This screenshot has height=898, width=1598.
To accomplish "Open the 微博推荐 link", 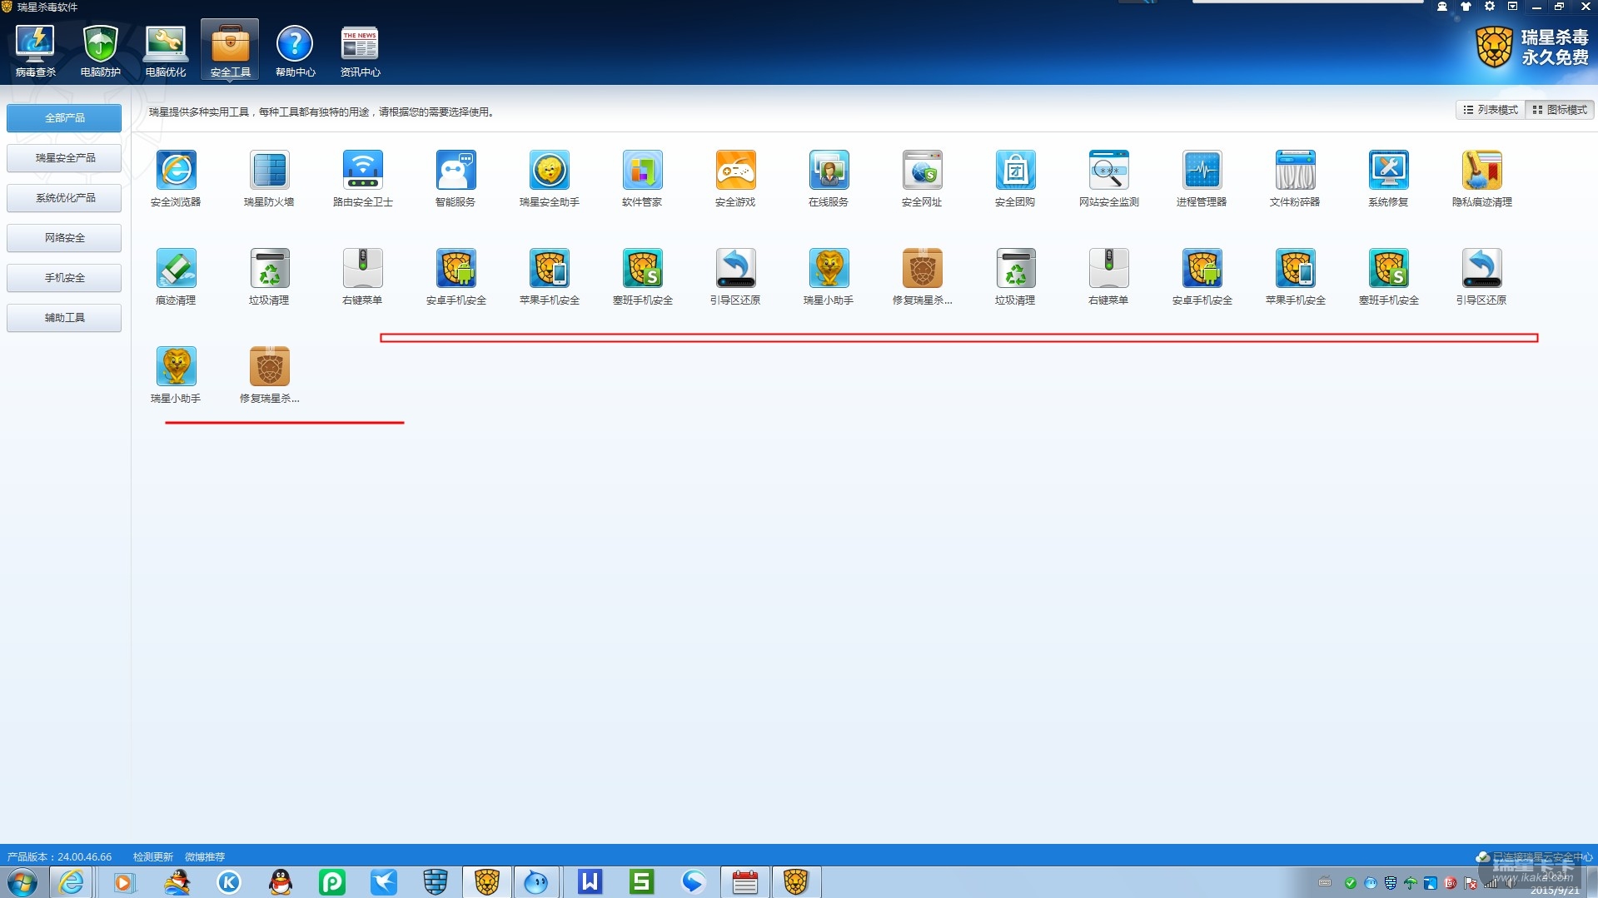I will click(205, 856).
